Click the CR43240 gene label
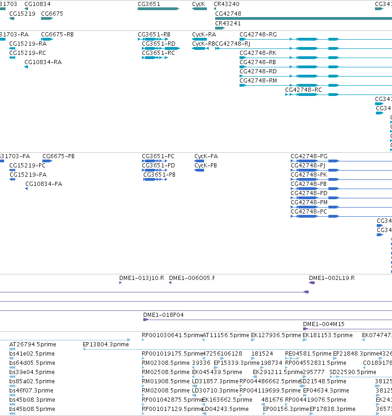 point(227,4)
